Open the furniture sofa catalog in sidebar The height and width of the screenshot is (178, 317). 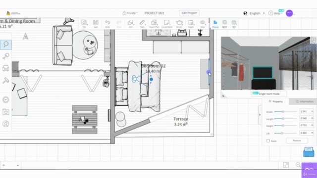(6, 68)
